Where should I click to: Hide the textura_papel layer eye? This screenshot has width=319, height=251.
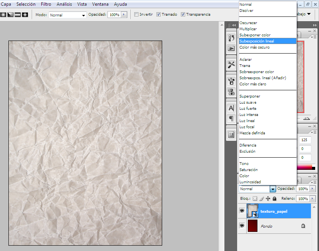point(242,211)
